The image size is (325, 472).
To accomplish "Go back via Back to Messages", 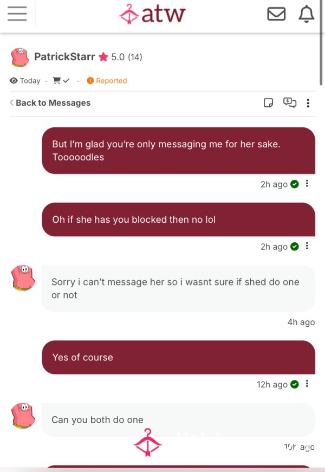I will (50, 102).
